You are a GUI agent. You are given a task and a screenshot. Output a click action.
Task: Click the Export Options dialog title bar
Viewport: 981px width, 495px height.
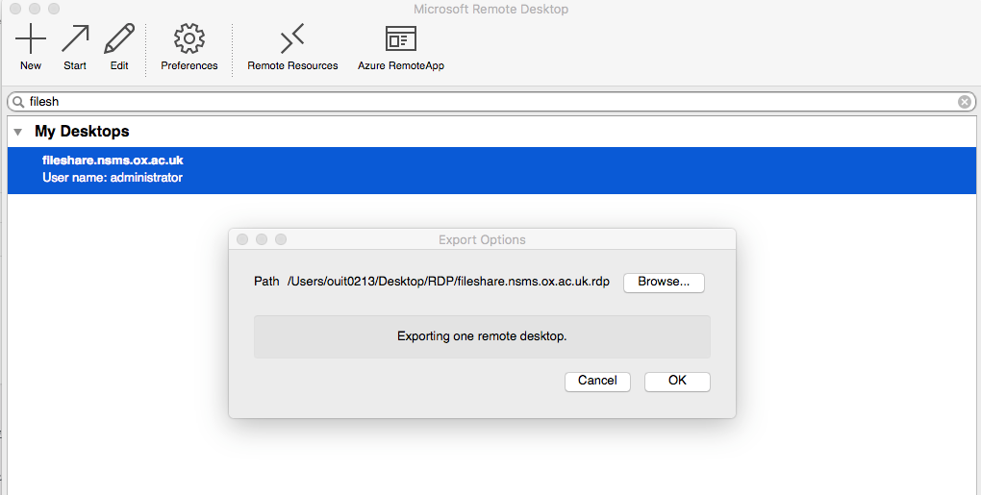(482, 239)
